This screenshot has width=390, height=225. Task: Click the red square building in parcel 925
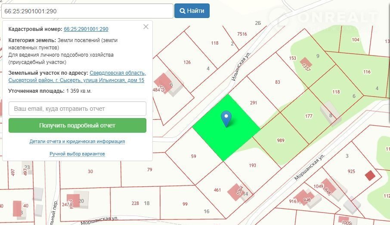pyautogui.click(x=370, y=175)
